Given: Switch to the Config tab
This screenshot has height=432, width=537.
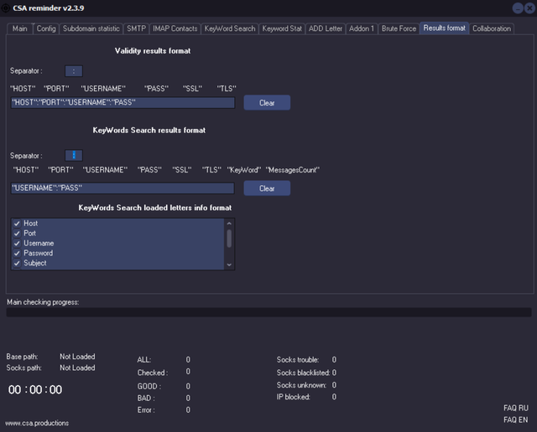Looking at the screenshot, I should 46,28.
